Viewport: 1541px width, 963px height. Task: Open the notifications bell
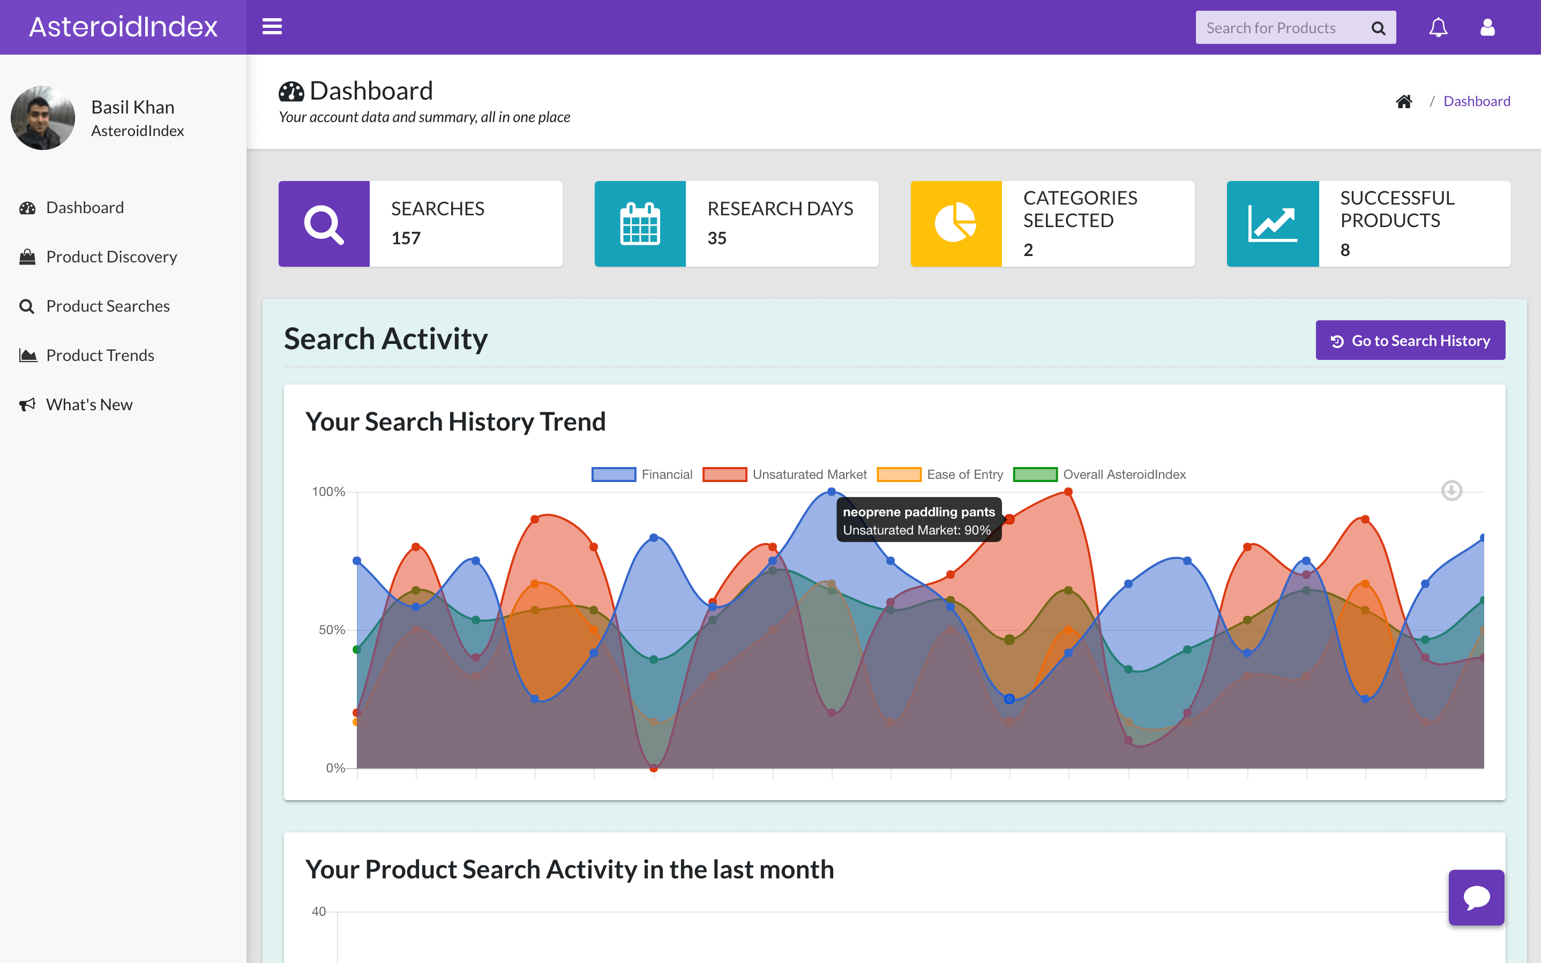[1439, 27]
